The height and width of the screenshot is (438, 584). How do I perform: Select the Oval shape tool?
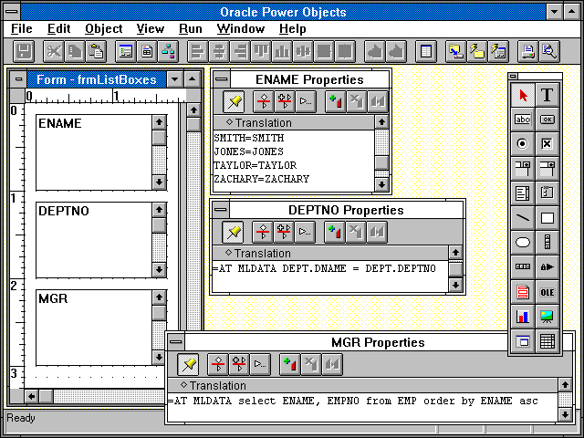click(523, 243)
